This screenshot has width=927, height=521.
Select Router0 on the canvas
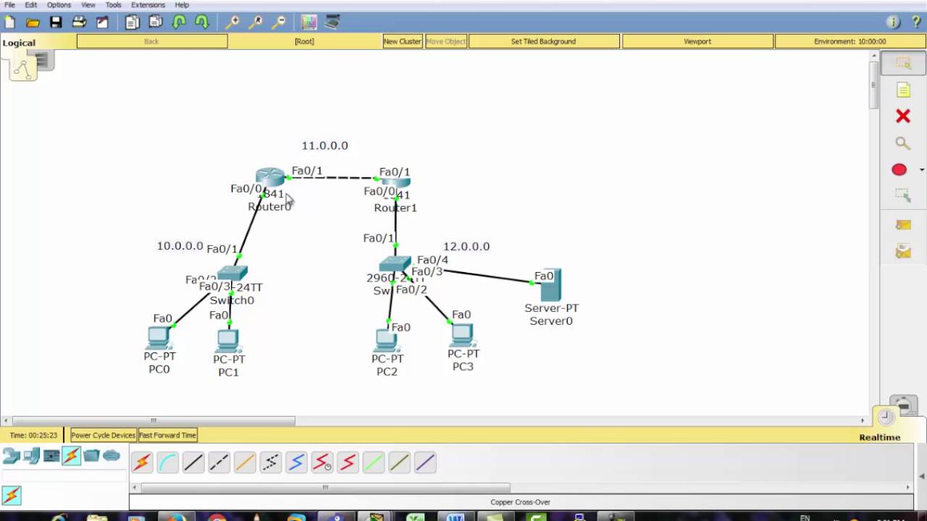pyautogui.click(x=271, y=177)
